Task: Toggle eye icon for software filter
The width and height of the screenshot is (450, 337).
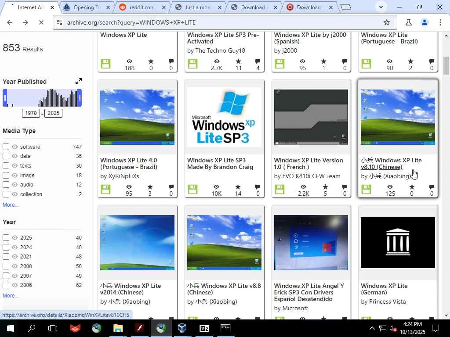Action: click(x=15, y=147)
